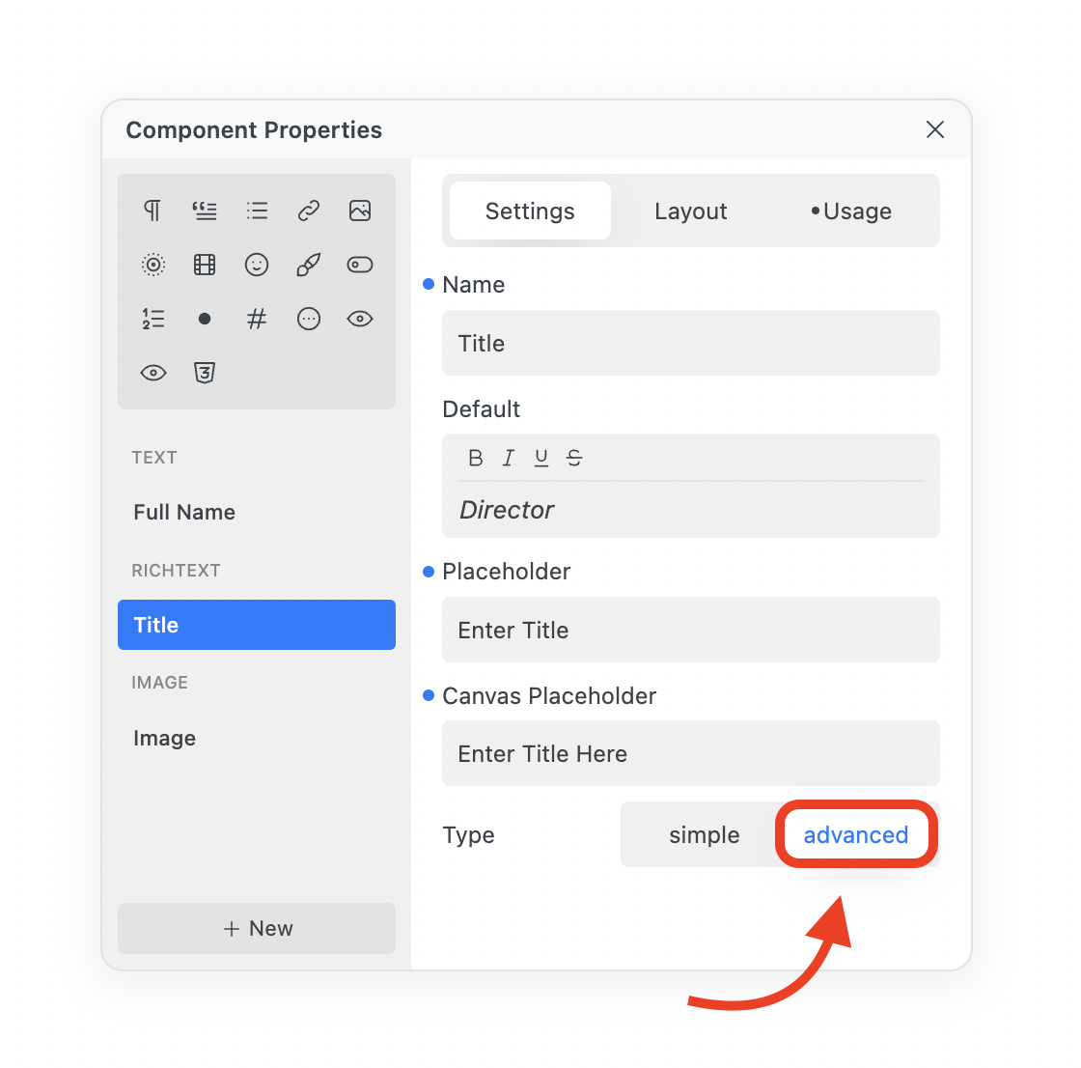Open the Usage tab
Image resolution: width=1081 pixels, height=1068 pixels.
tap(851, 211)
